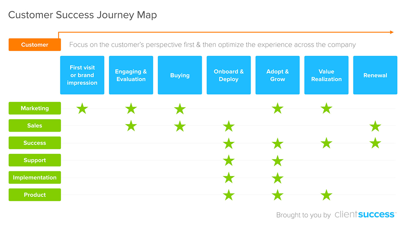Click the Success star under Value Realization
The image size is (406, 228).
pyautogui.click(x=326, y=143)
